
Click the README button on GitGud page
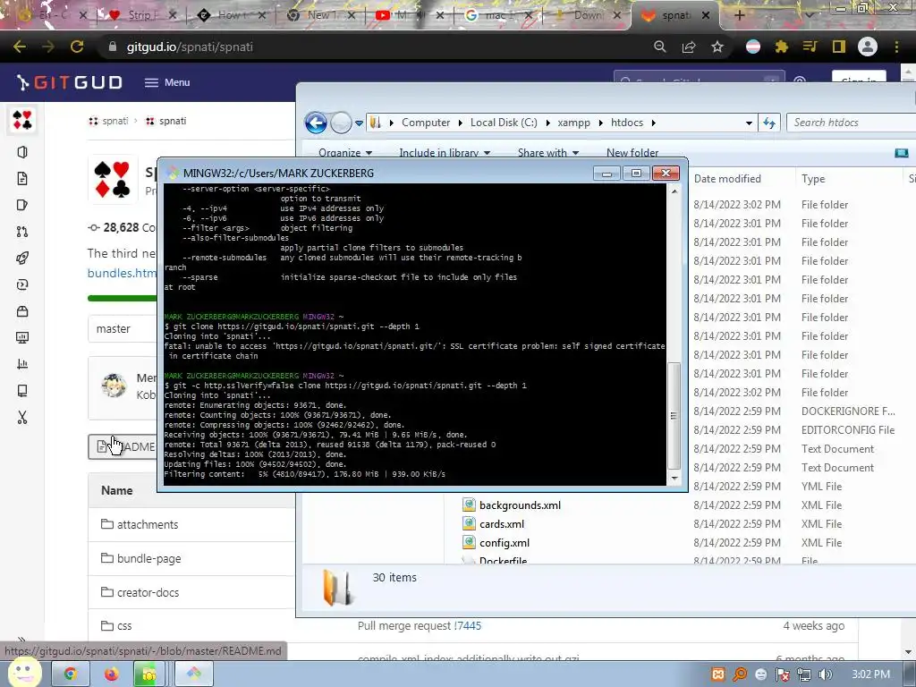pyautogui.click(x=123, y=447)
